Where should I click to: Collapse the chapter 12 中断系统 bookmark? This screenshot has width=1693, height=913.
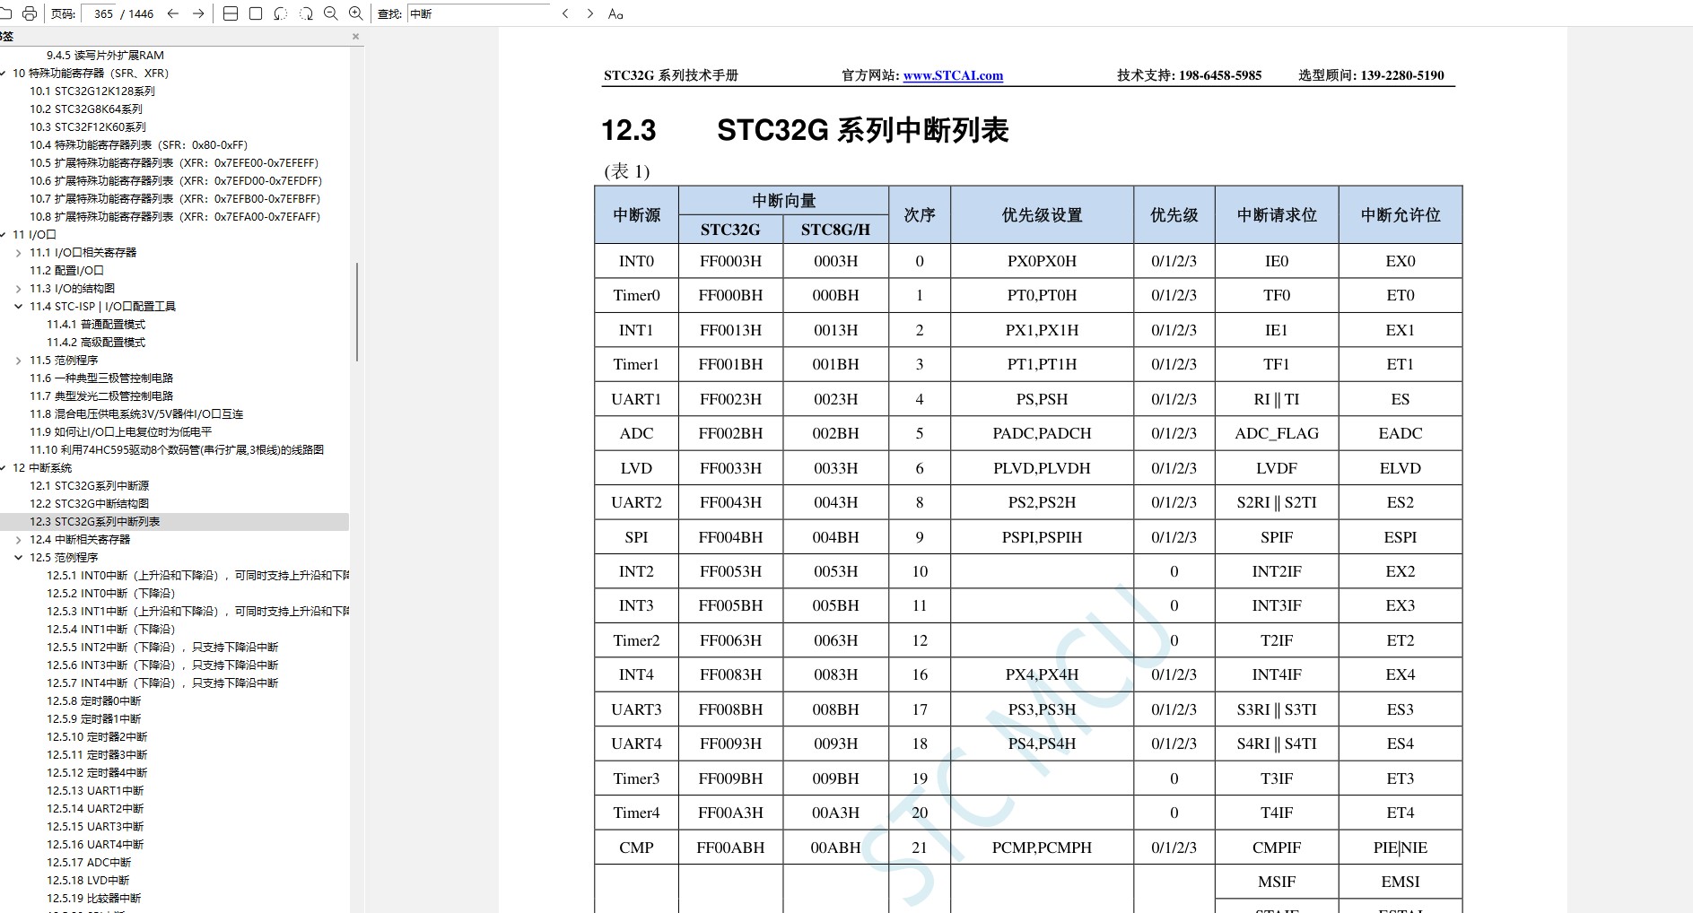point(4,468)
